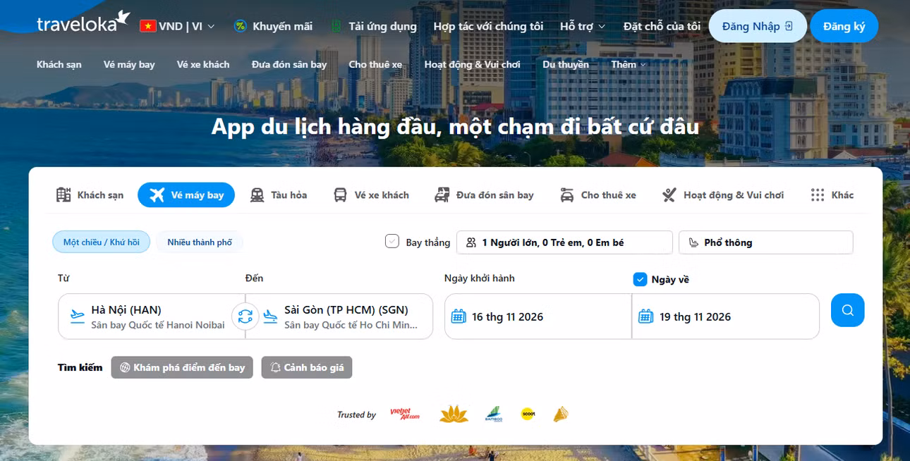Click the Cảnh báo giá button
910x461 pixels.
tap(307, 367)
